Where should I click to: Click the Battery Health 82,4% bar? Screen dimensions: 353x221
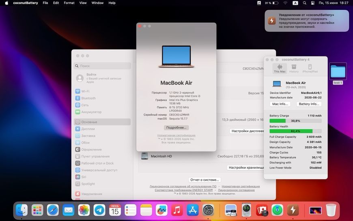[x=295, y=131]
